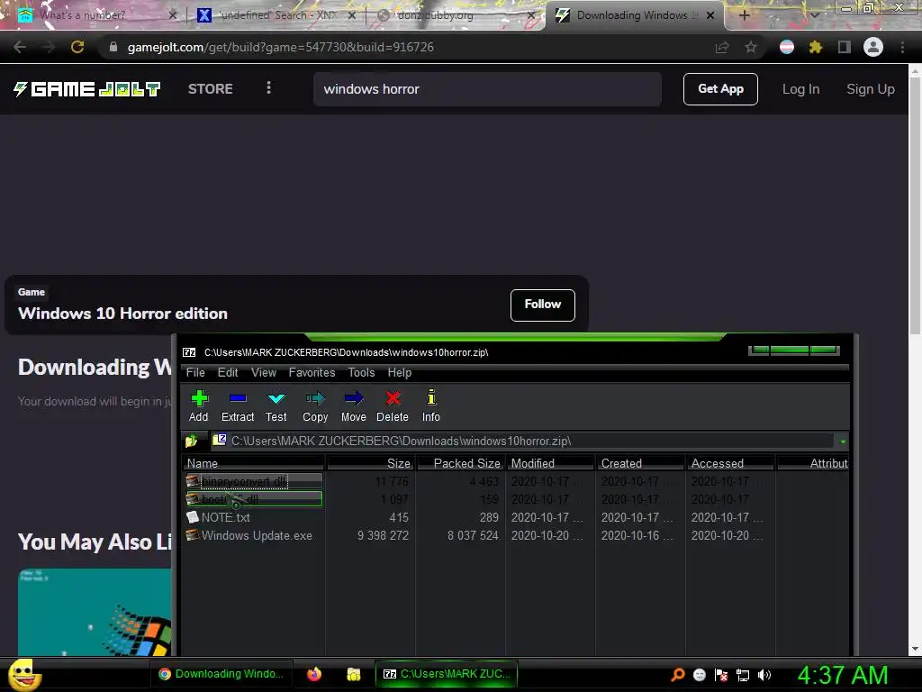Image resolution: width=922 pixels, height=692 pixels.
Task: Click the striped flag extension icon
Action: (787, 47)
